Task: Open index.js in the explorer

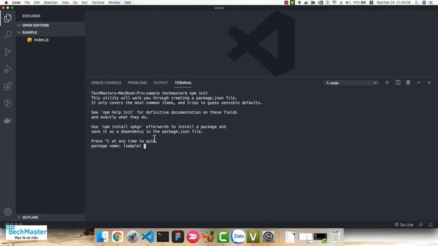Action: coord(41,40)
